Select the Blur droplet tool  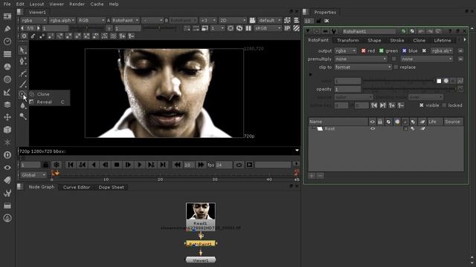pos(23,105)
